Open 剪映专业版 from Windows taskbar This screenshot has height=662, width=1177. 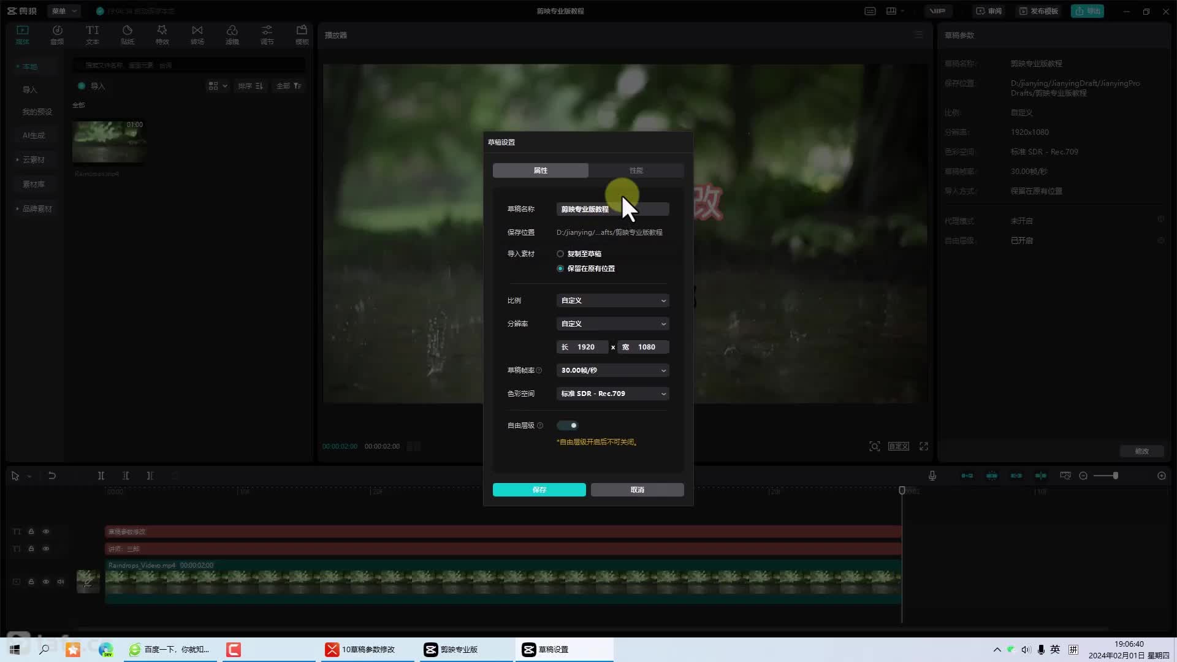click(x=467, y=649)
